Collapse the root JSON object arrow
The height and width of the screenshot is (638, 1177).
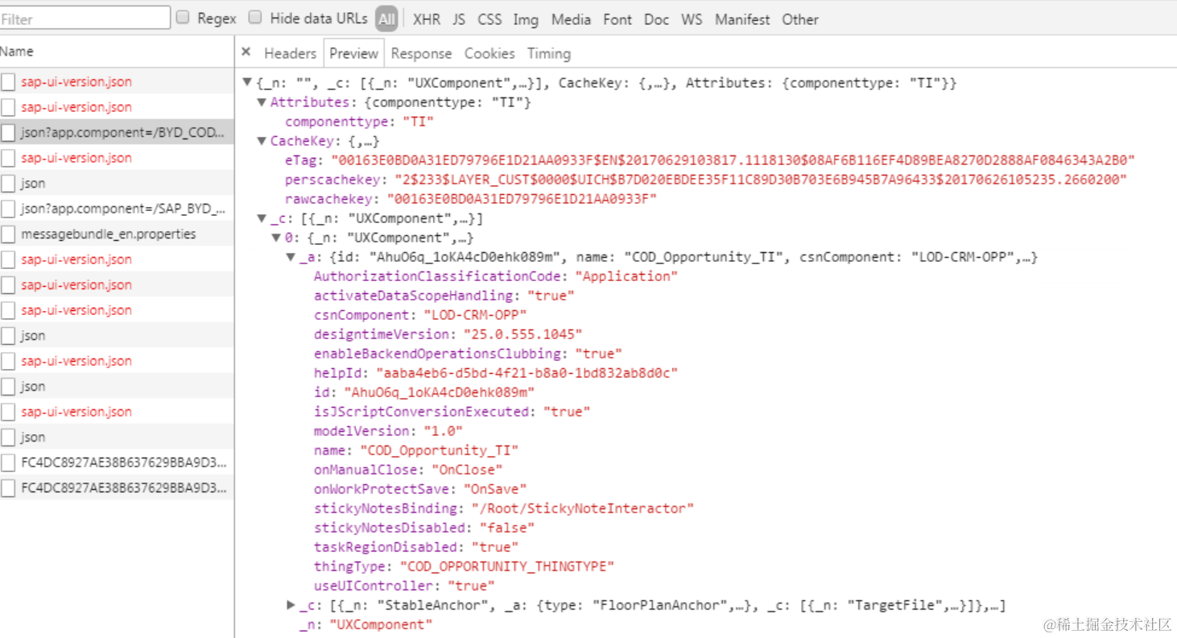247,82
